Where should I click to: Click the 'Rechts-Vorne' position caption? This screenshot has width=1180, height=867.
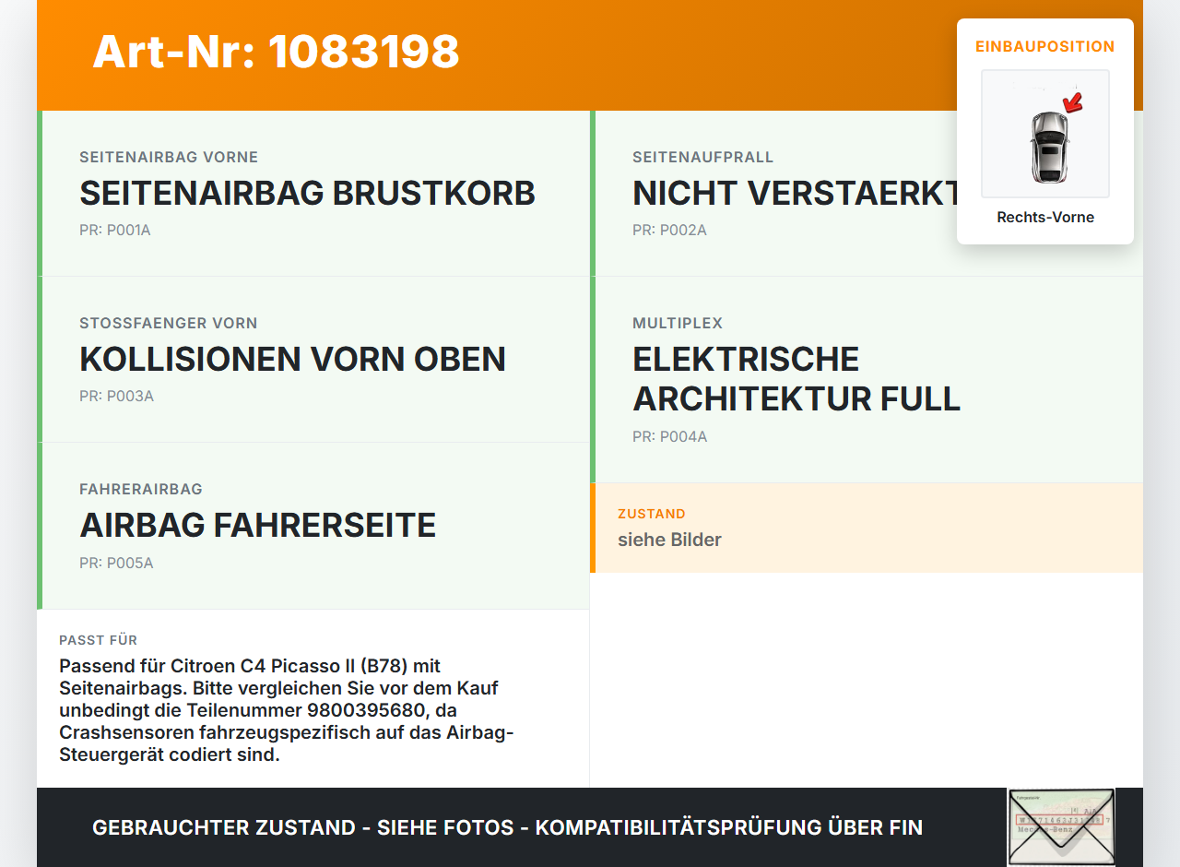(x=1045, y=218)
